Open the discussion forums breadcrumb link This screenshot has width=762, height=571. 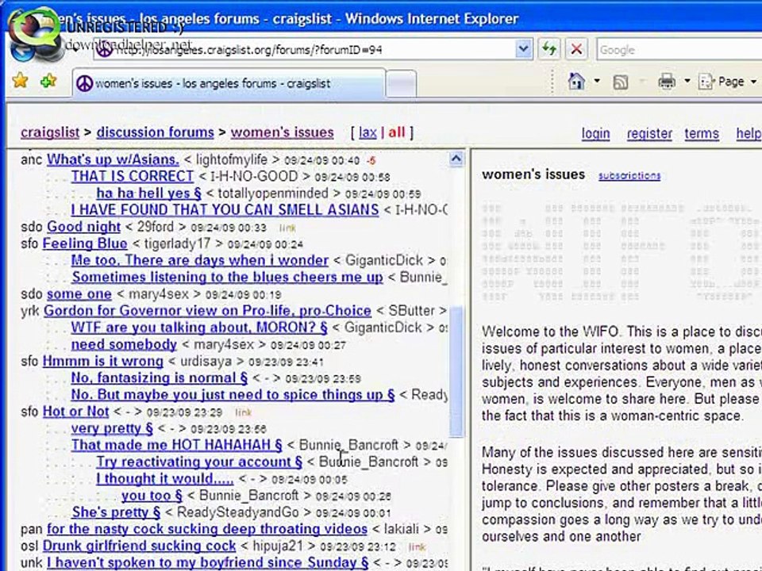tap(155, 132)
